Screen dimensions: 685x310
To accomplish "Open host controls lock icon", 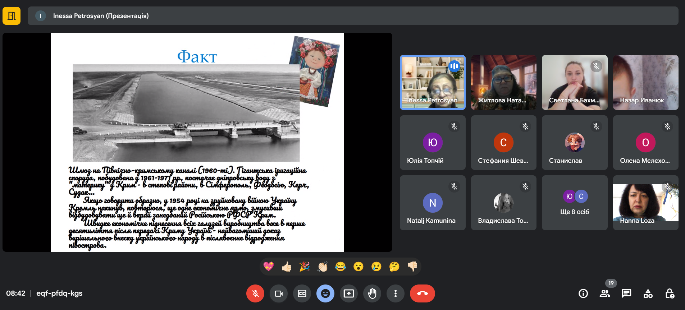I will 670,293.
